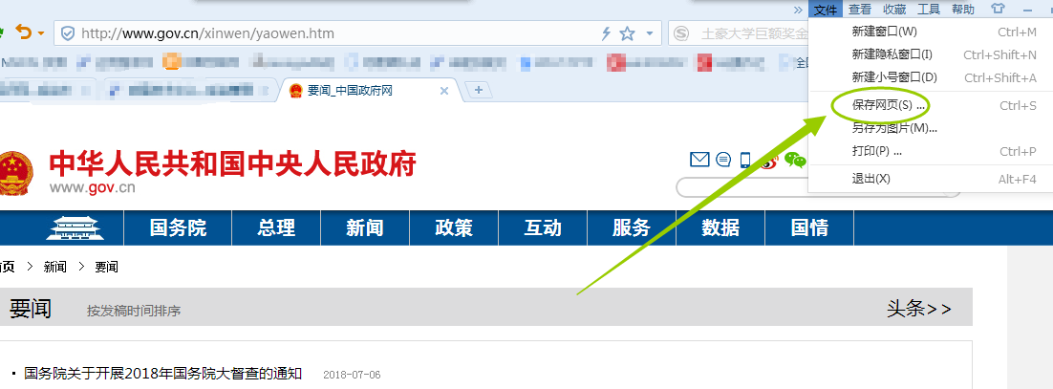Open the email envelope icon on site header
The width and height of the screenshot is (1053, 389).
[x=699, y=160]
